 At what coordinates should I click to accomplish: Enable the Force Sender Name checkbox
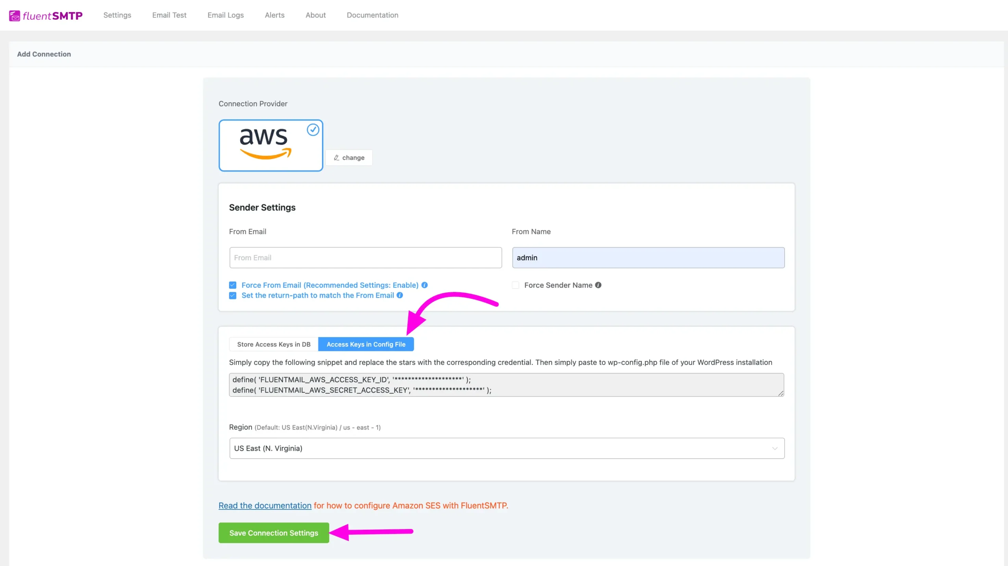coord(515,285)
